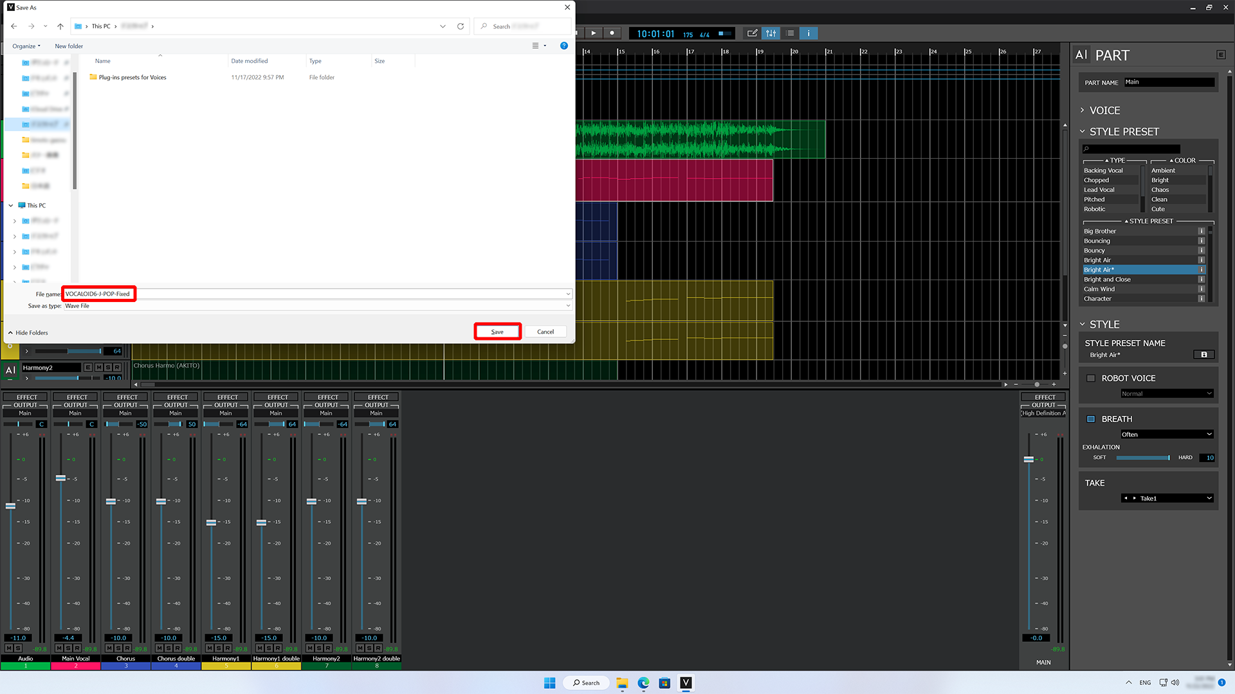
Task: Expand the VOICE section
Action: pyautogui.click(x=1082, y=111)
